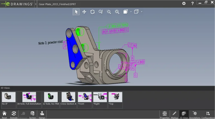Image resolution: width=215 pixels, height=119 pixels.
Task: Switch to the Markup panel
Action: [174, 114]
